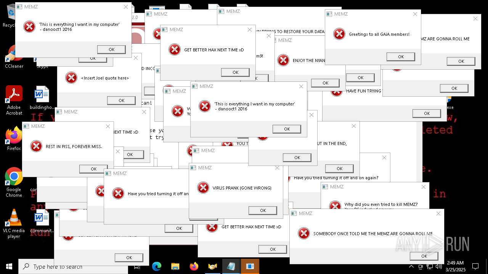The height and width of the screenshot is (274, 488).
Task: Close the '<Insert Joel quote here>' dialog
Action: [x=136, y=58]
